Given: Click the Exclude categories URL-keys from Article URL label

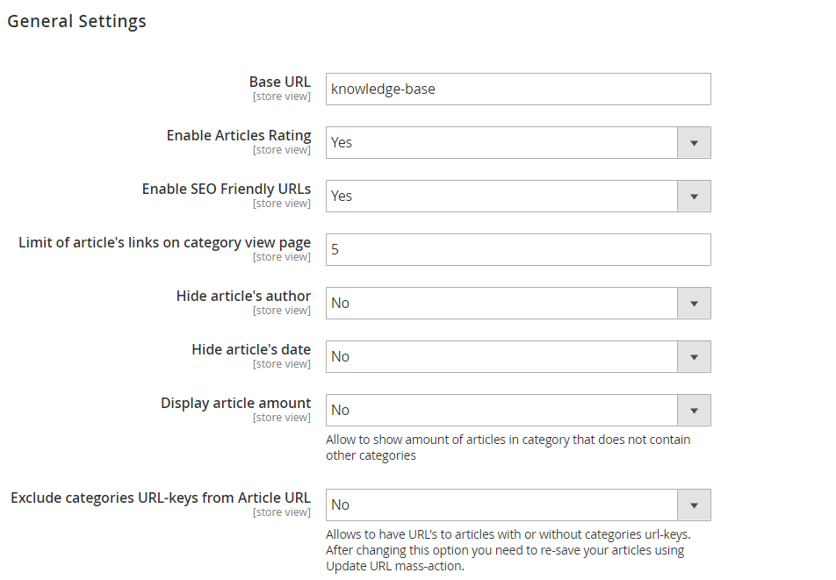Looking at the screenshot, I should coord(161,498).
